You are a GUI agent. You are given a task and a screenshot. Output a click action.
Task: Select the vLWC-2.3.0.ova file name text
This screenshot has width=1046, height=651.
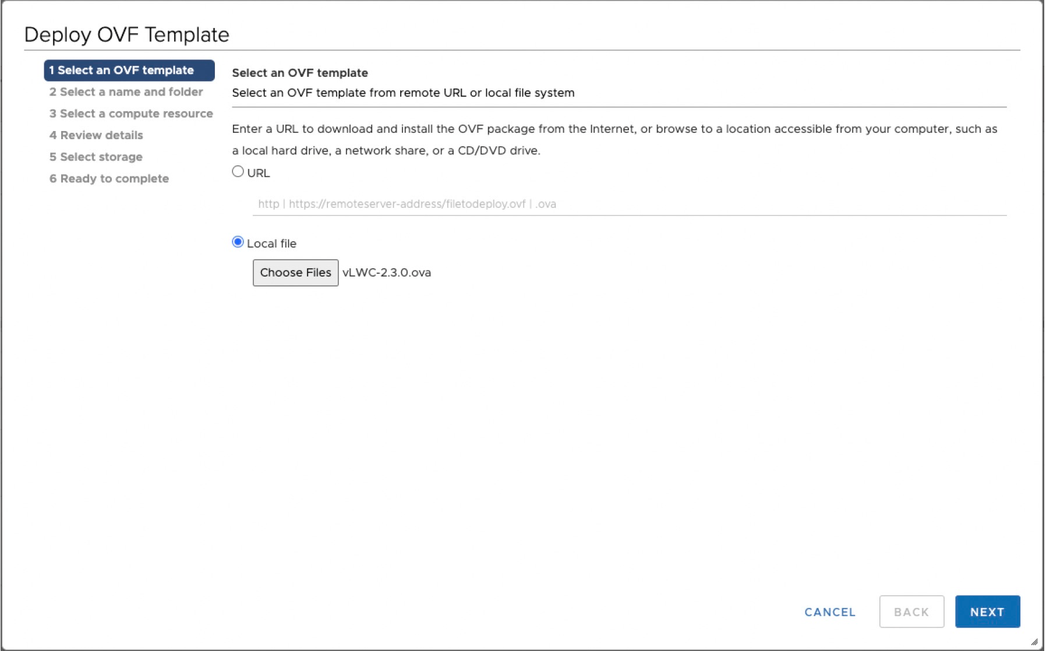(x=386, y=272)
